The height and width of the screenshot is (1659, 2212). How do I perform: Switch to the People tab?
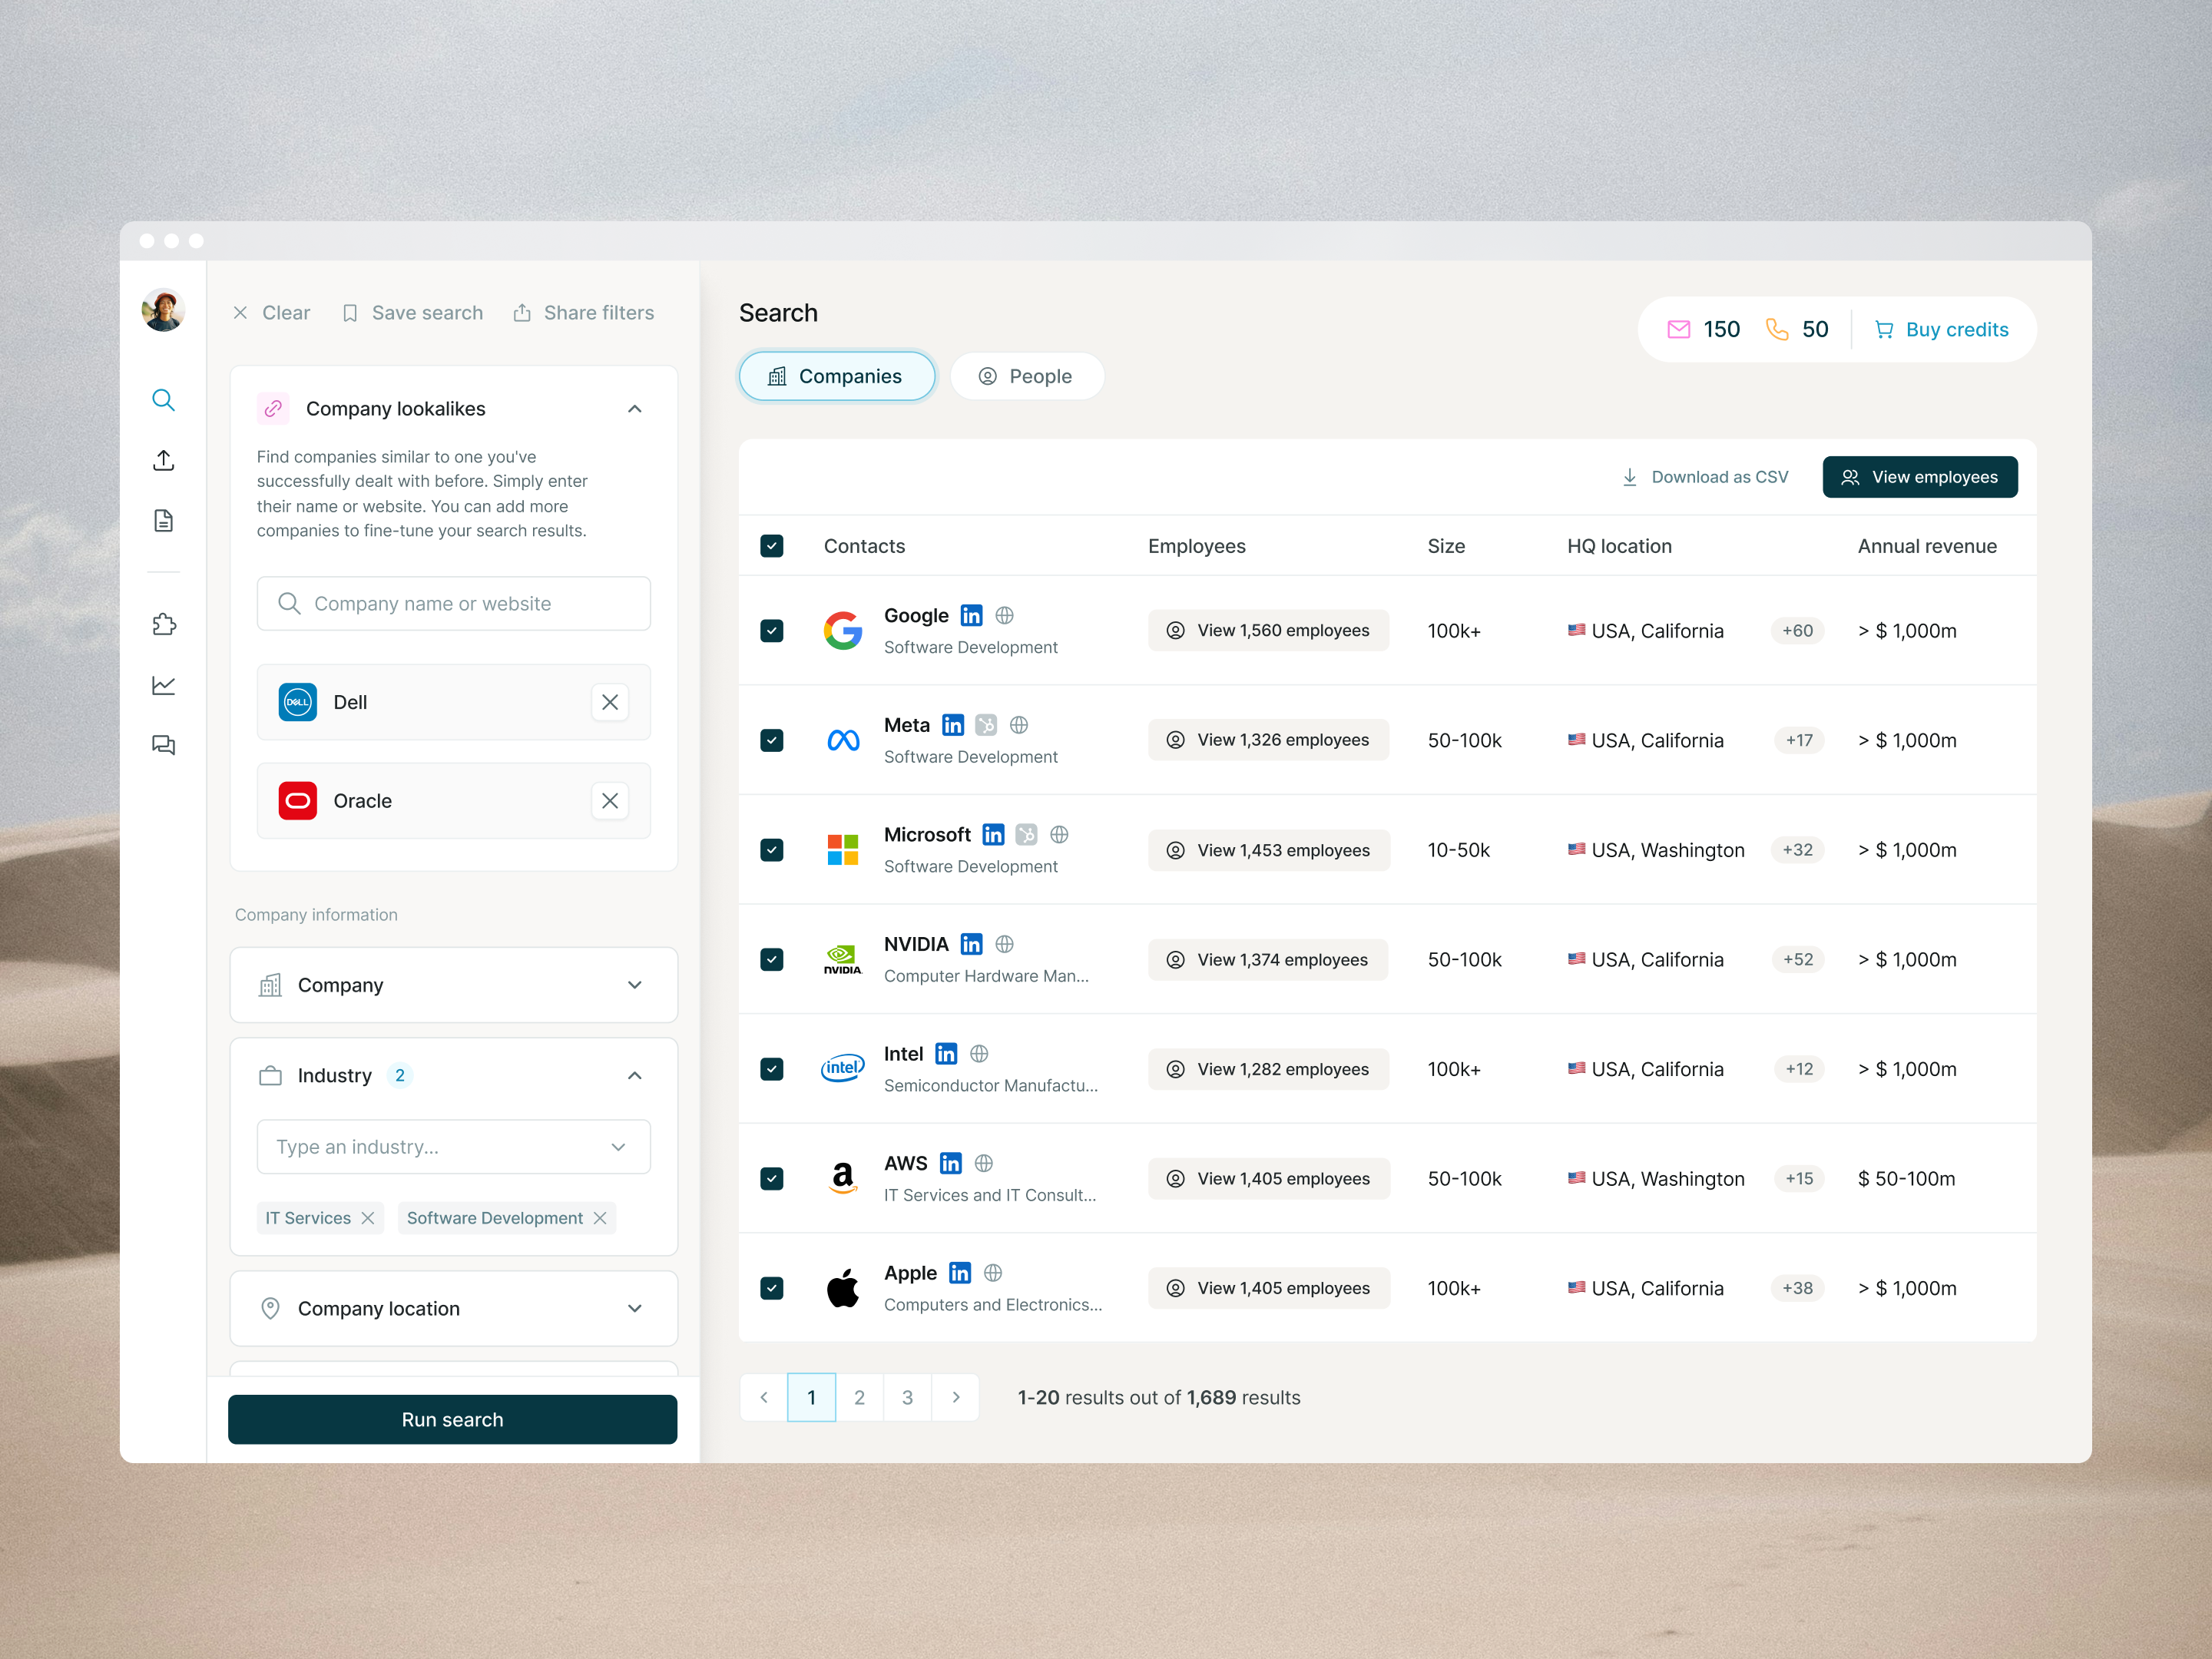1026,376
